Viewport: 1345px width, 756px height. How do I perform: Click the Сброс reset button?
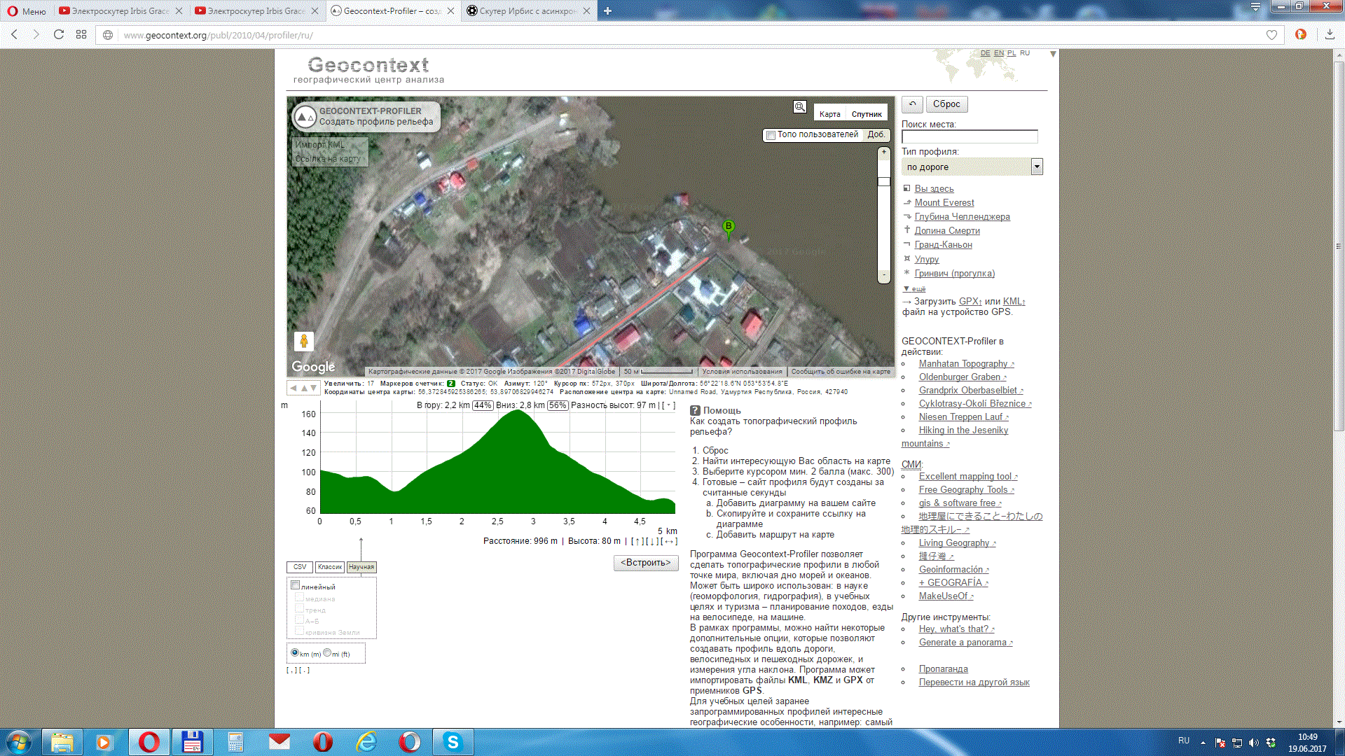[946, 104]
